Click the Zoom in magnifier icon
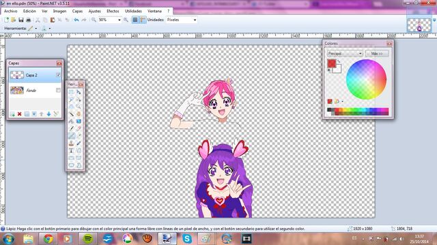Viewport: 437px width, 245px height. pos(126,20)
